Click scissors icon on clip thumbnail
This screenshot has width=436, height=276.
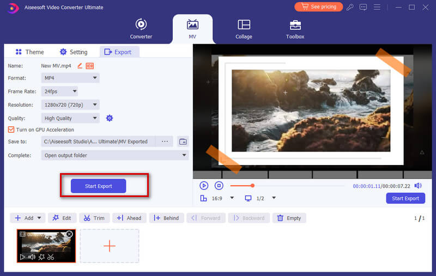51,257
